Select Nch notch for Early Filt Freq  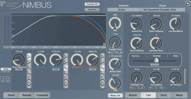coord(66,84)
